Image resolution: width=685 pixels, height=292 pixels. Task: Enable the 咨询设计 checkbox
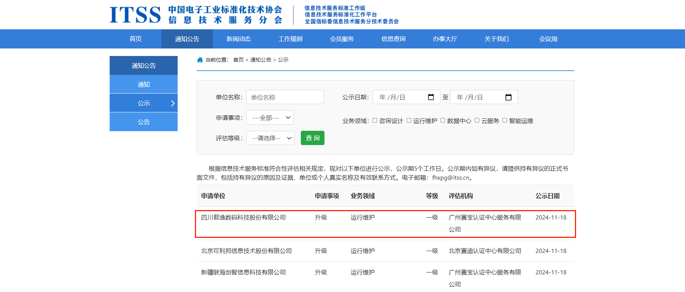[375, 120]
